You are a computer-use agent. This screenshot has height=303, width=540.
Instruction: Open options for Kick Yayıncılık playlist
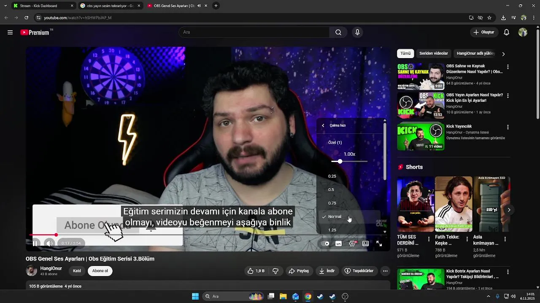pyautogui.click(x=508, y=127)
